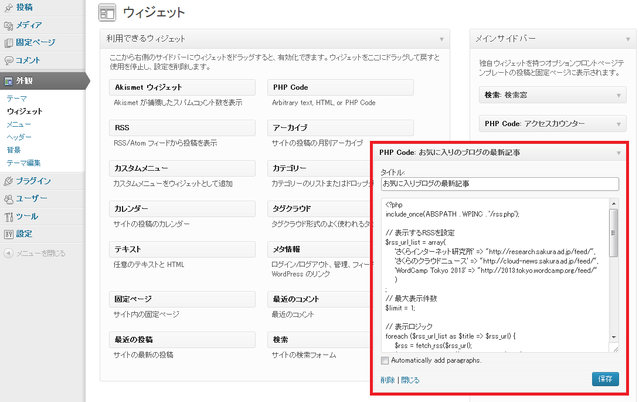Screen dimensions: 639x402
Task: Collapse the メニューを閉じる sidebar toggle
Action: (x=8, y=254)
